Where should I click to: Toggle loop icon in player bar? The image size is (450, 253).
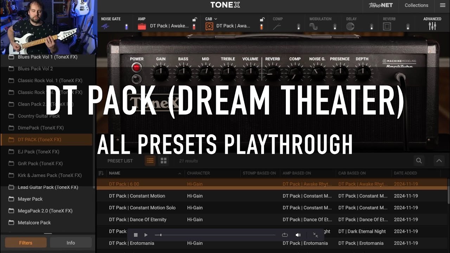click(285, 235)
